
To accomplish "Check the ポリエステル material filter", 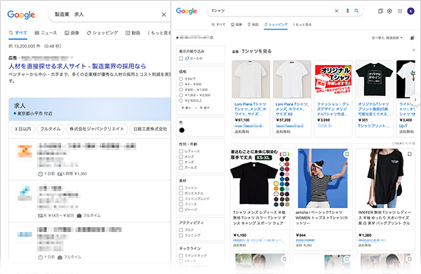I will 181,193.
